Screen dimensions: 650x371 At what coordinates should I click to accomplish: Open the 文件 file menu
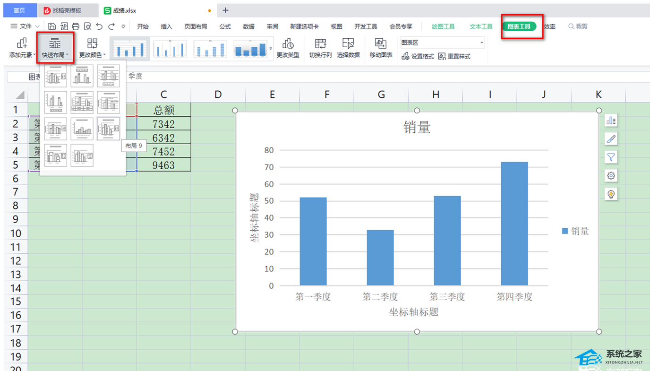[25, 26]
